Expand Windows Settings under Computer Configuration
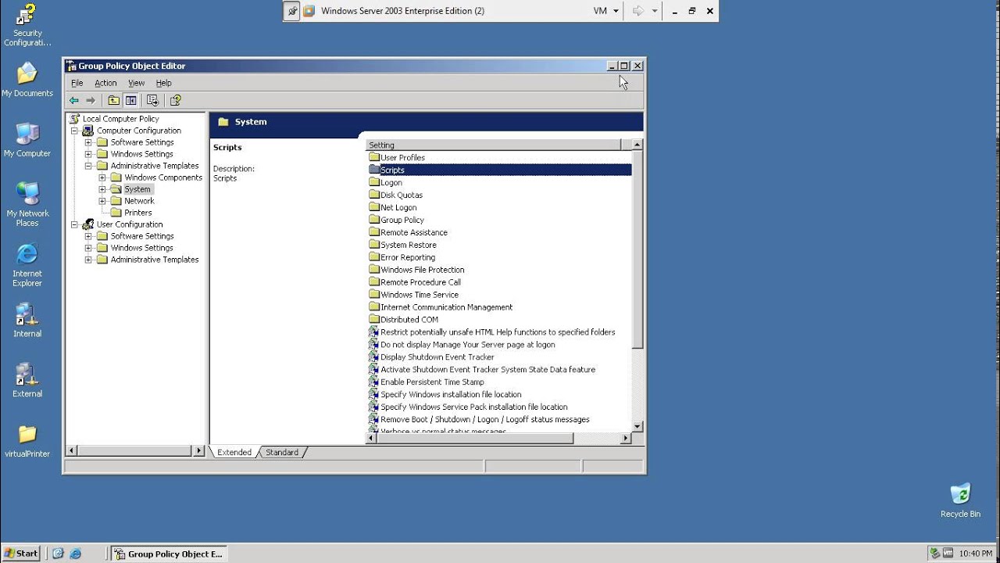 [89, 154]
